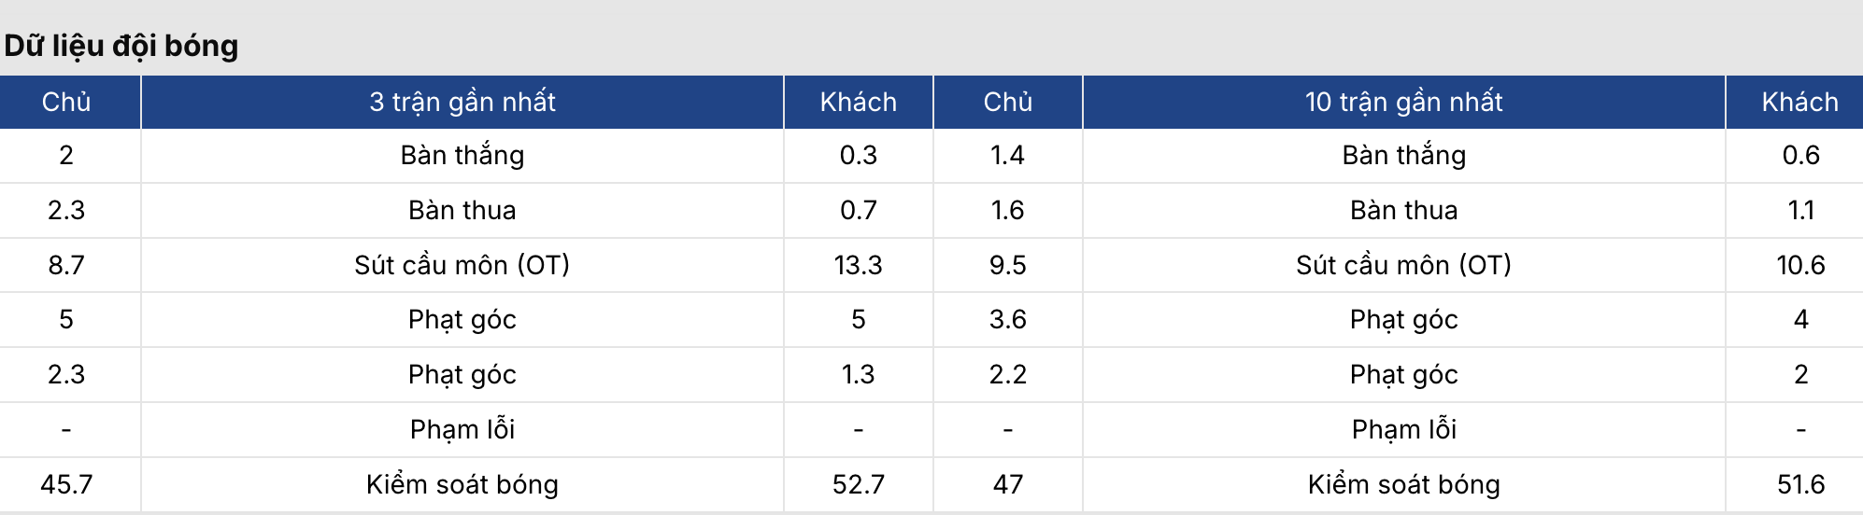Click the away possession value 51.6
Screen dimensions: 1863x515
[x=1800, y=484]
